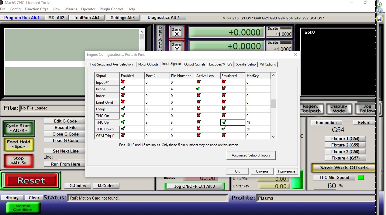Switch to Port Setup and Axis Selection tab

coord(111,64)
